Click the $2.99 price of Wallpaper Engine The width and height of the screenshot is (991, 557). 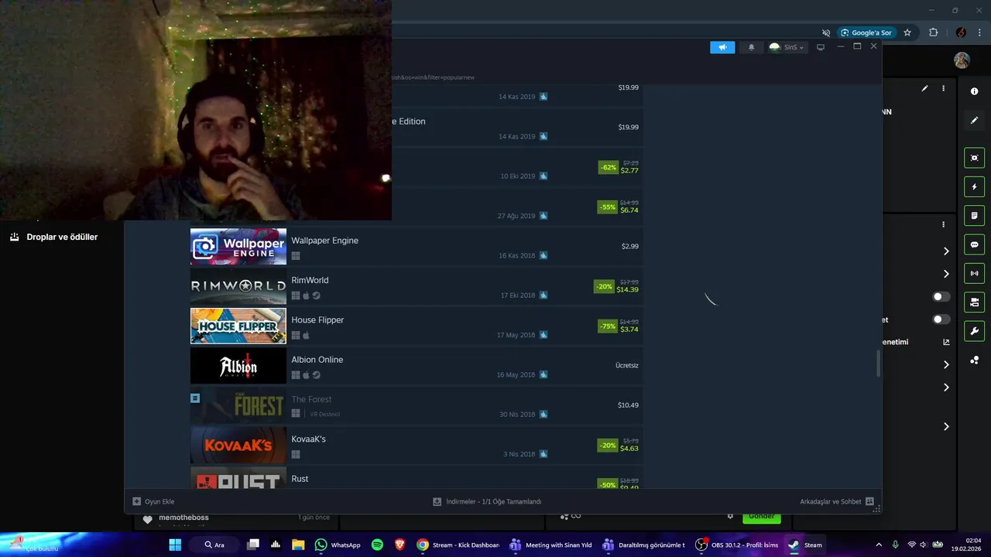(630, 246)
